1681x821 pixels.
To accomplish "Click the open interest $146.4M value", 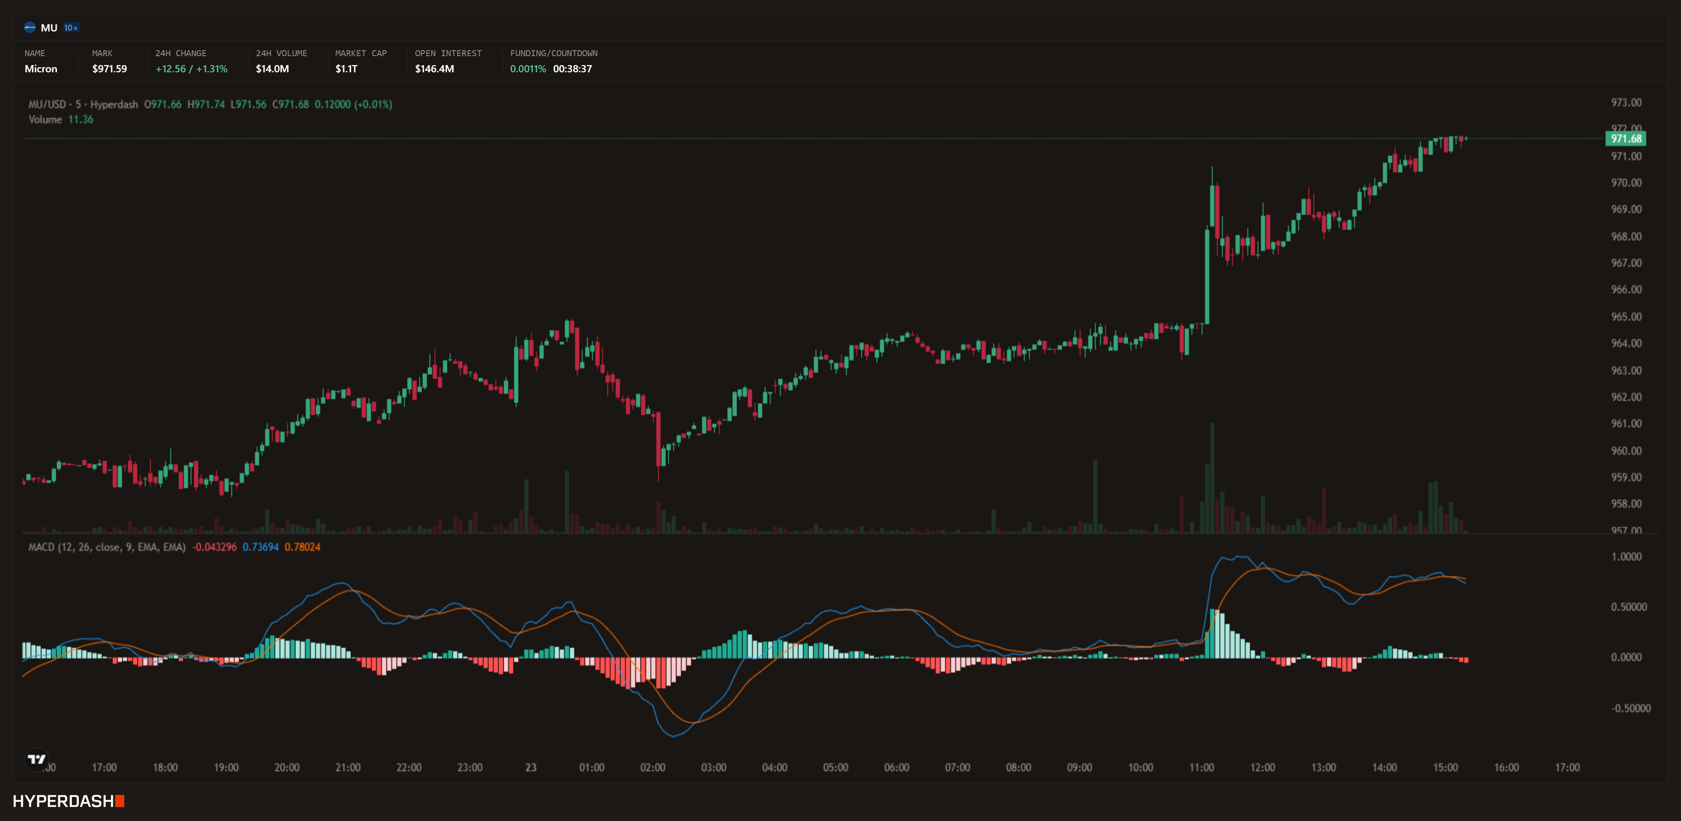I will [435, 68].
